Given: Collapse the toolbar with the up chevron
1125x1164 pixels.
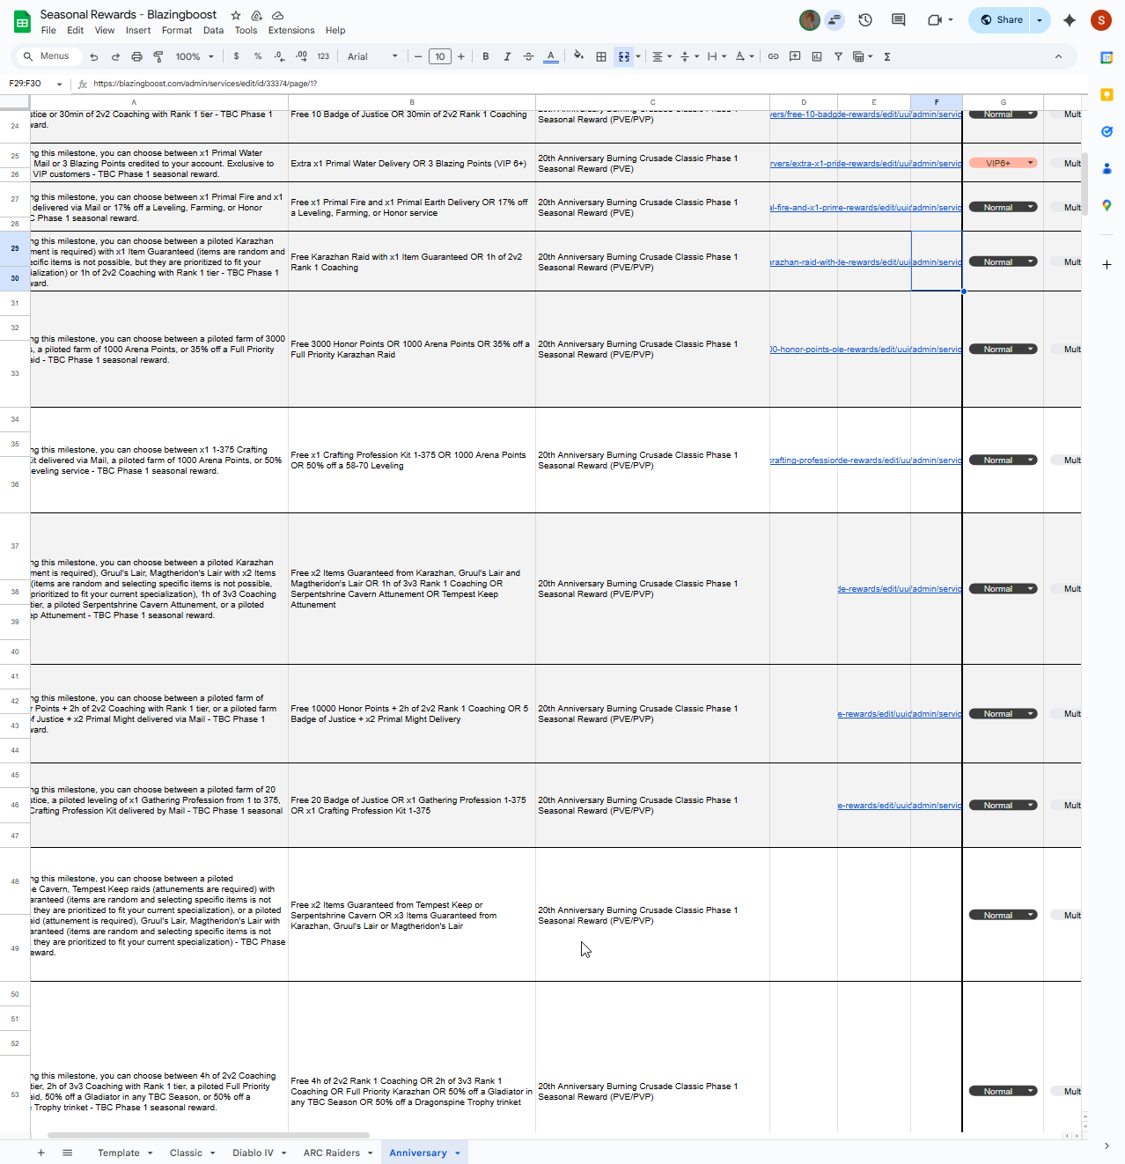Looking at the screenshot, I should pos(1058,56).
